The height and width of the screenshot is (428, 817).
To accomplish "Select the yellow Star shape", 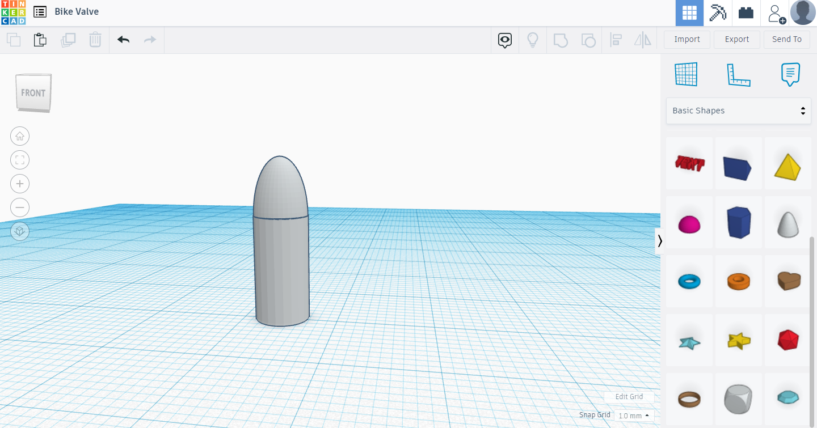I will [x=738, y=340].
